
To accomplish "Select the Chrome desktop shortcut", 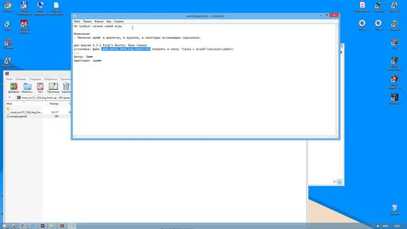I will coord(8,7).
